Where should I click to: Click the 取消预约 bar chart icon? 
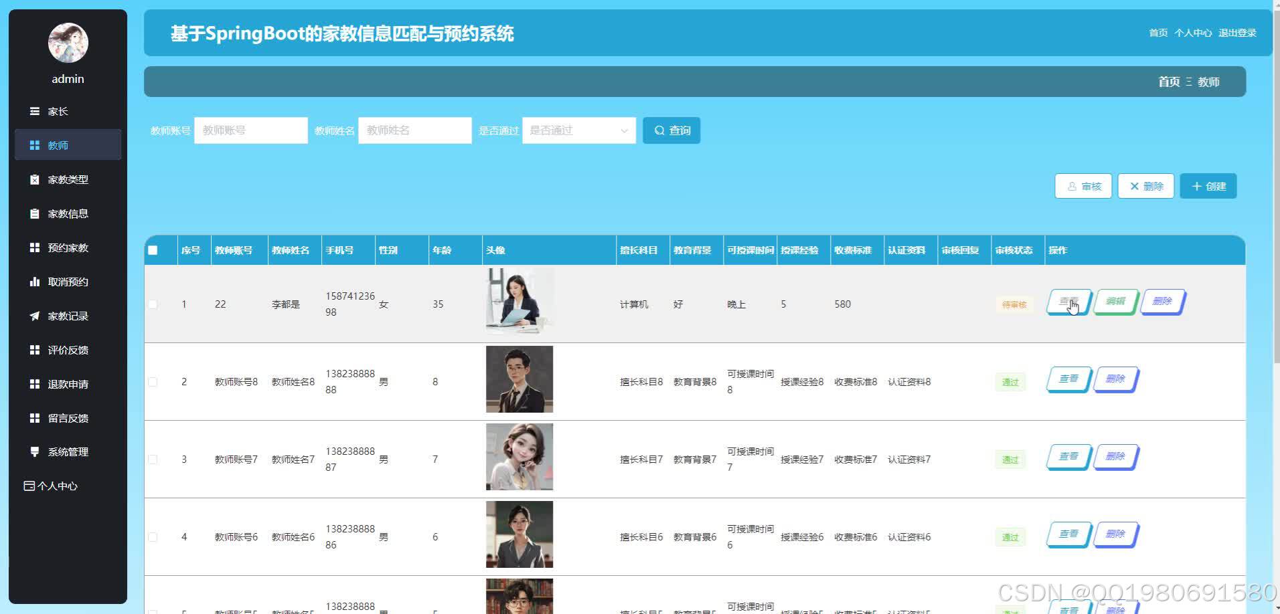[35, 282]
